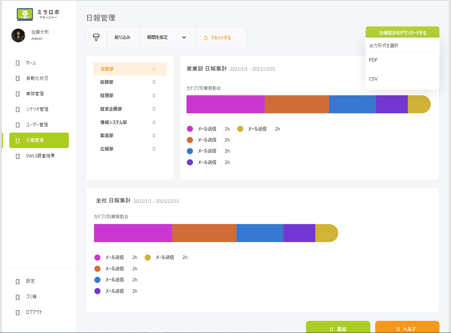
Task: Click the reset arrow icon beside リセットする
Action: [x=206, y=38]
